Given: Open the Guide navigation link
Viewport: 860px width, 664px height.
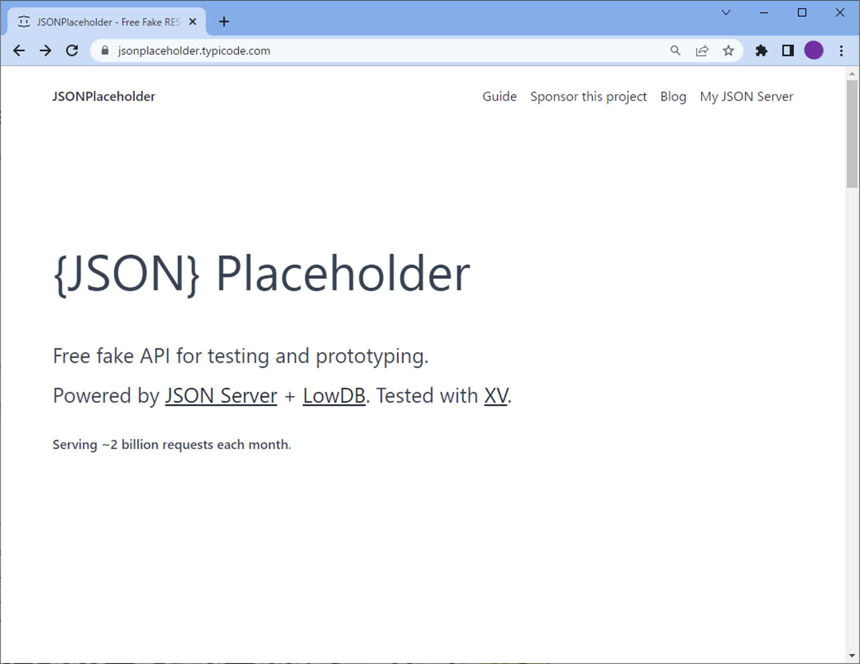Looking at the screenshot, I should tap(499, 96).
